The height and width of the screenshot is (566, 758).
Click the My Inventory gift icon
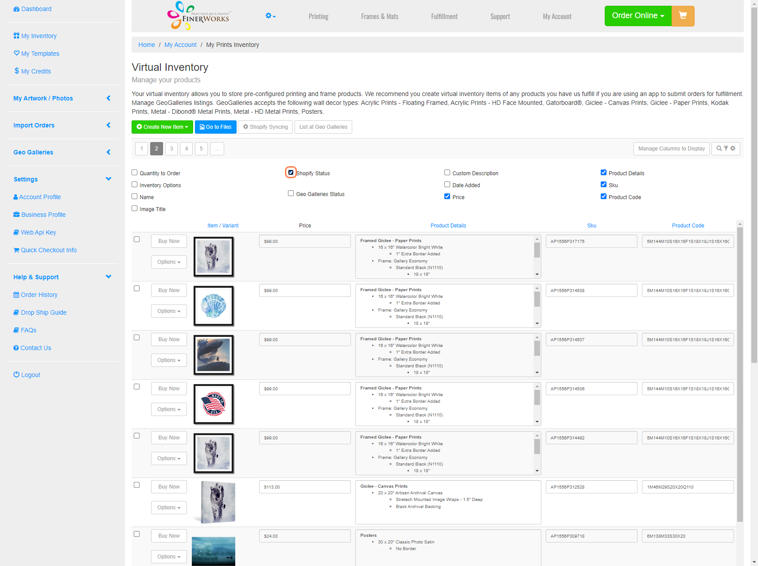(x=16, y=36)
